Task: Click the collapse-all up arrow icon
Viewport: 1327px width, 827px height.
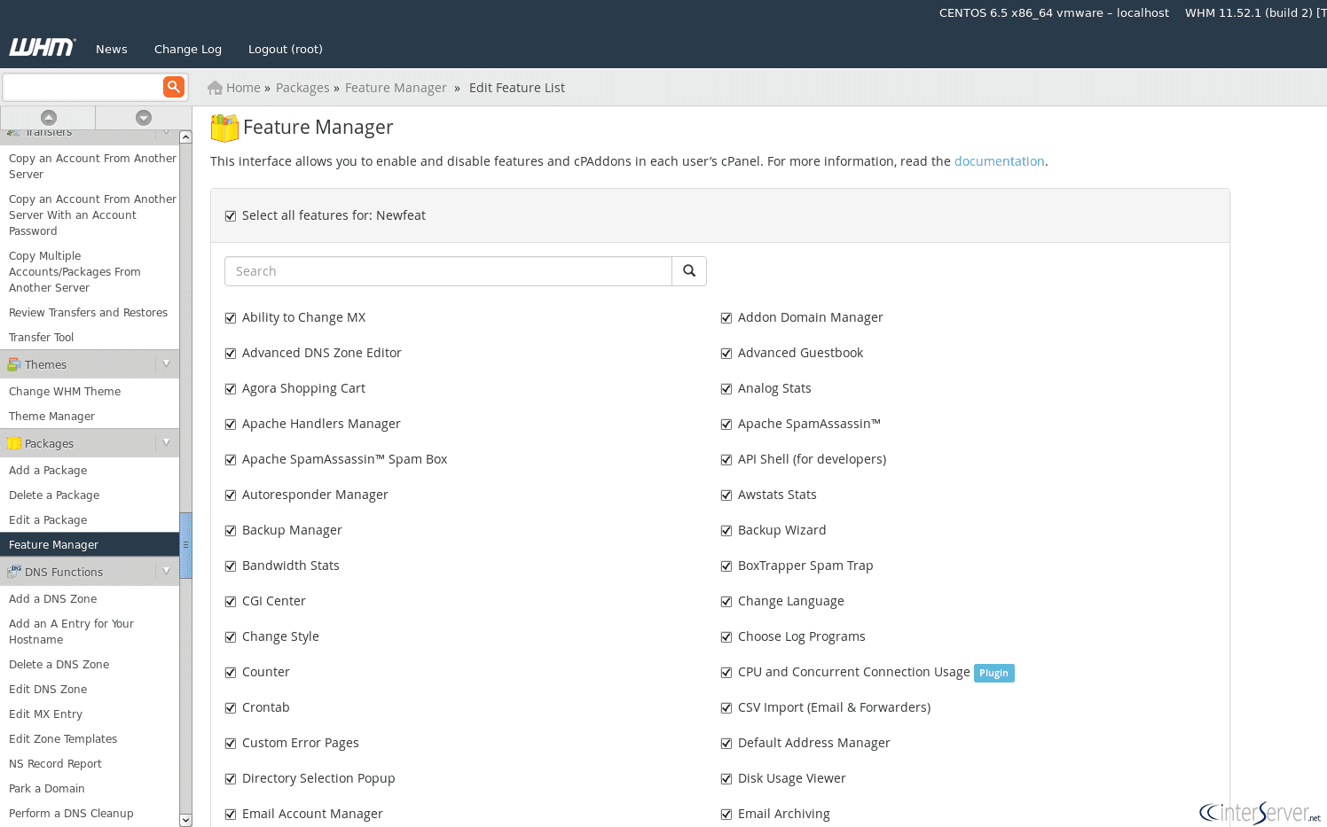Action: 49,118
